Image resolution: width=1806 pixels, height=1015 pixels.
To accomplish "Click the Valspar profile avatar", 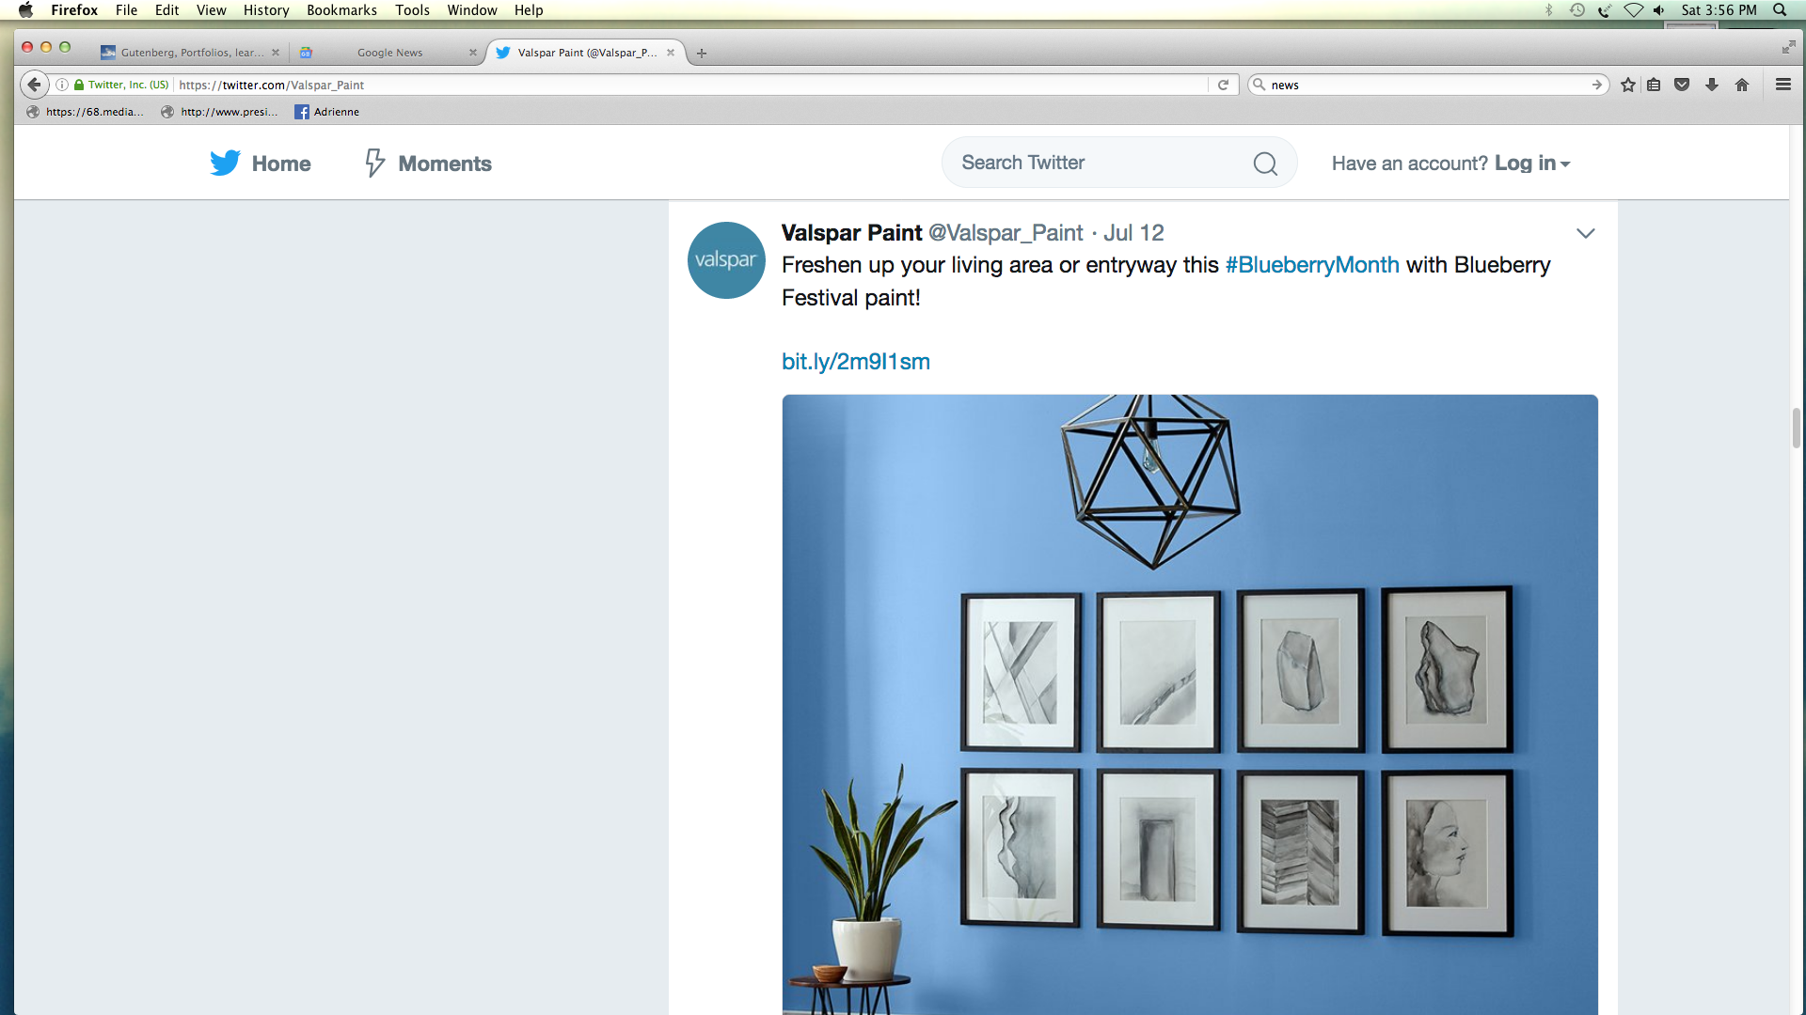I will 726,260.
